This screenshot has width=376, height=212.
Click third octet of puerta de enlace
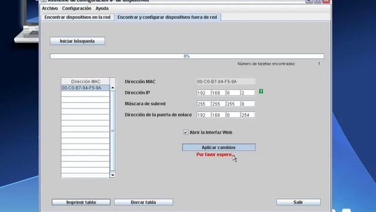(x=233, y=115)
